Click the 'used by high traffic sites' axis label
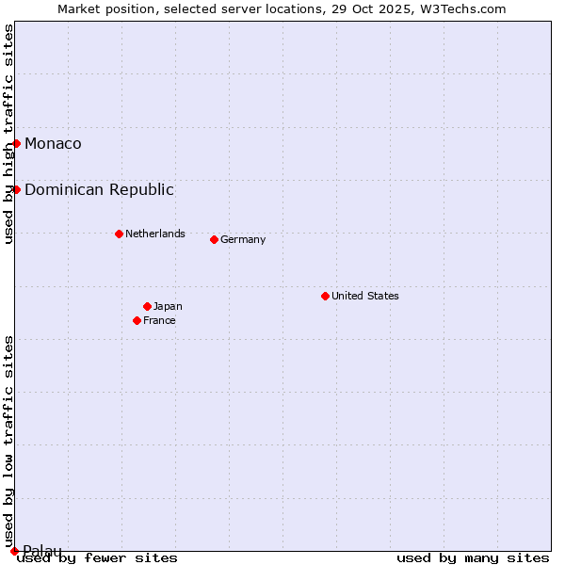The height and width of the screenshot is (565, 565). 8,134
